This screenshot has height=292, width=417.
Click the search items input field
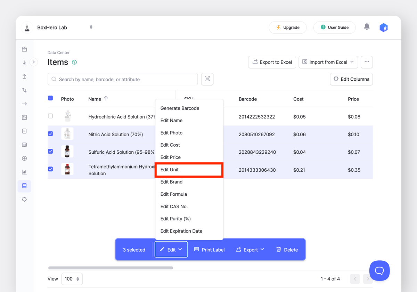122,79
